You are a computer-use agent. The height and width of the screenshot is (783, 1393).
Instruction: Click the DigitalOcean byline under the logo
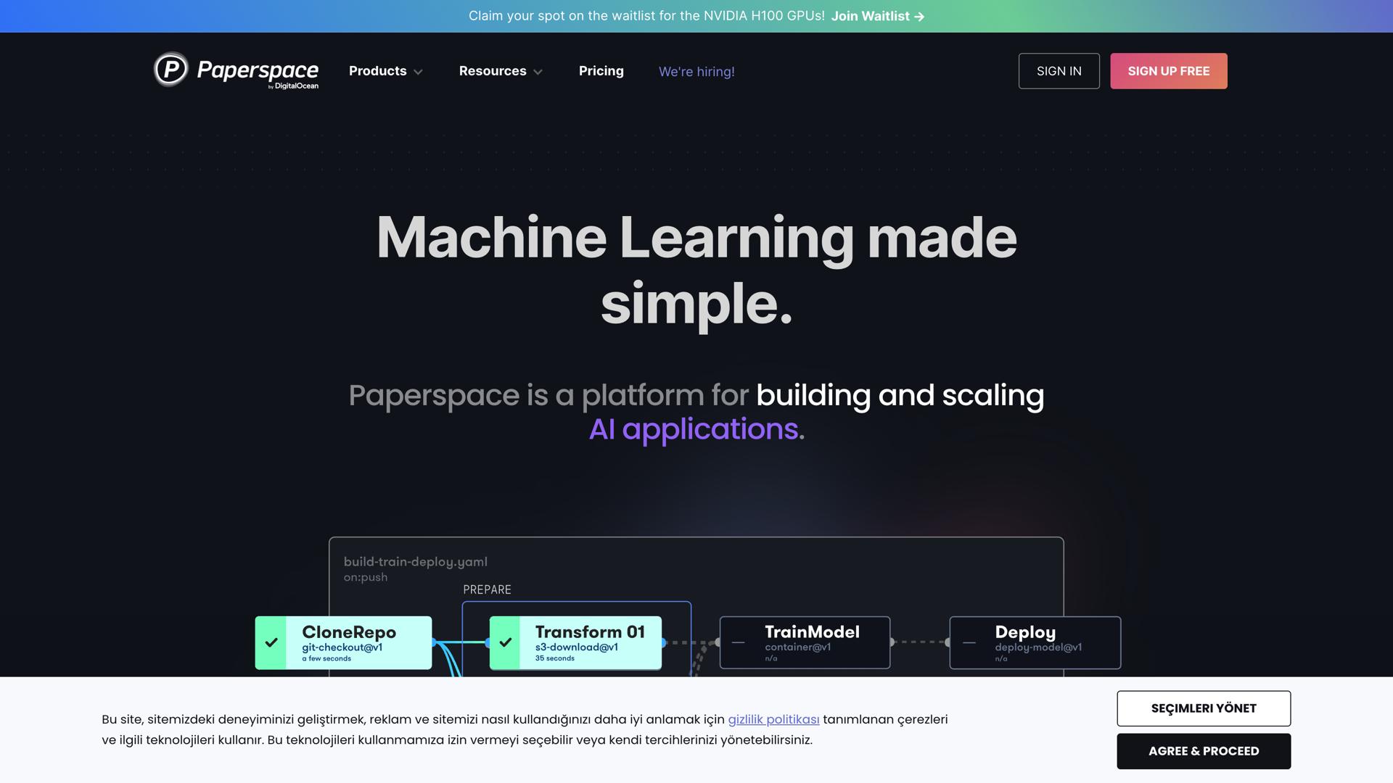[x=294, y=86]
